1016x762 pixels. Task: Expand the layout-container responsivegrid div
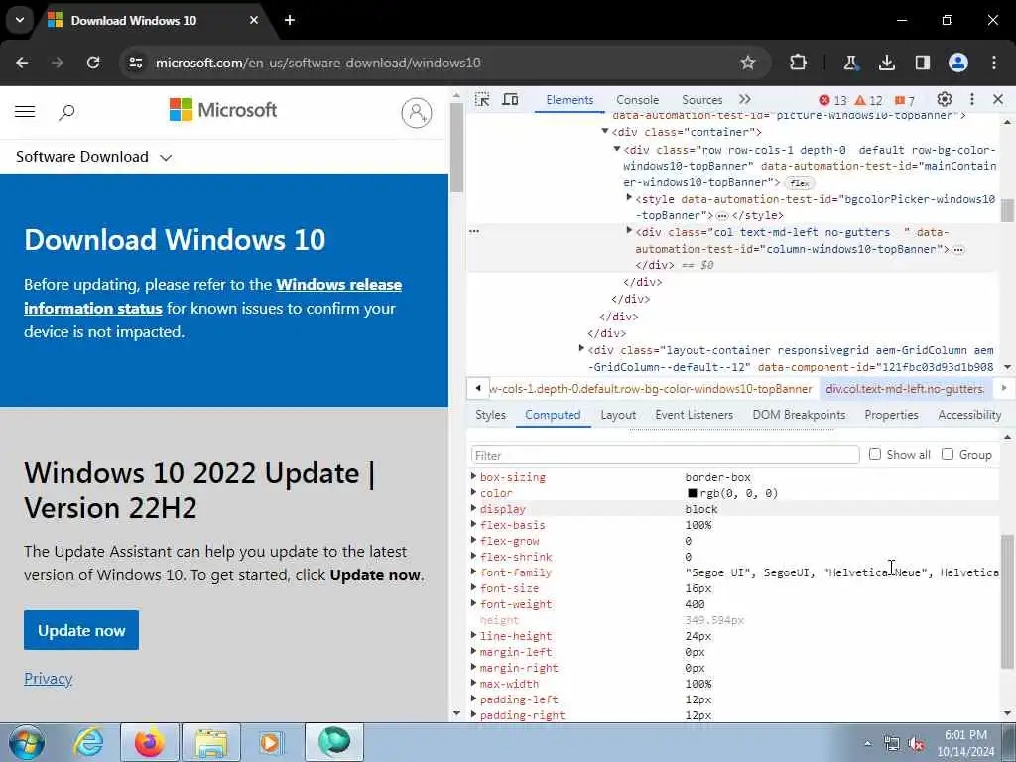pos(581,348)
